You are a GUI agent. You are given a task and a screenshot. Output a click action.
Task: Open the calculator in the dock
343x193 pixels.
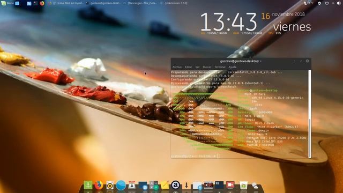tap(154, 185)
